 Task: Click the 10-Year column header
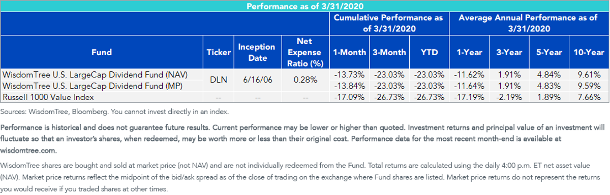pyautogui.click(x=588, y=52)
